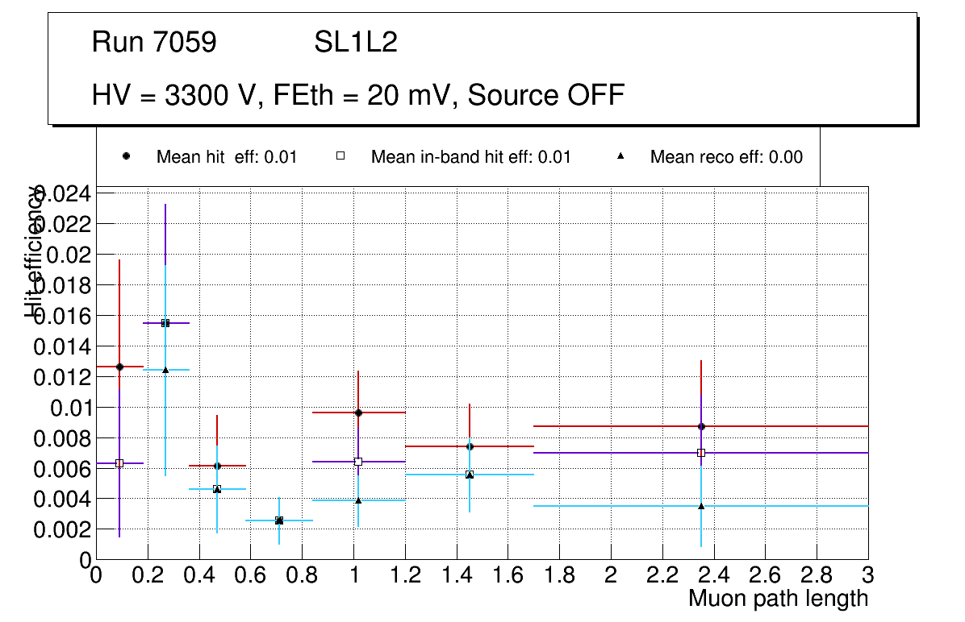
Task: Select the triangle data point near path length 1.0
Action: (x=358, y=500)
